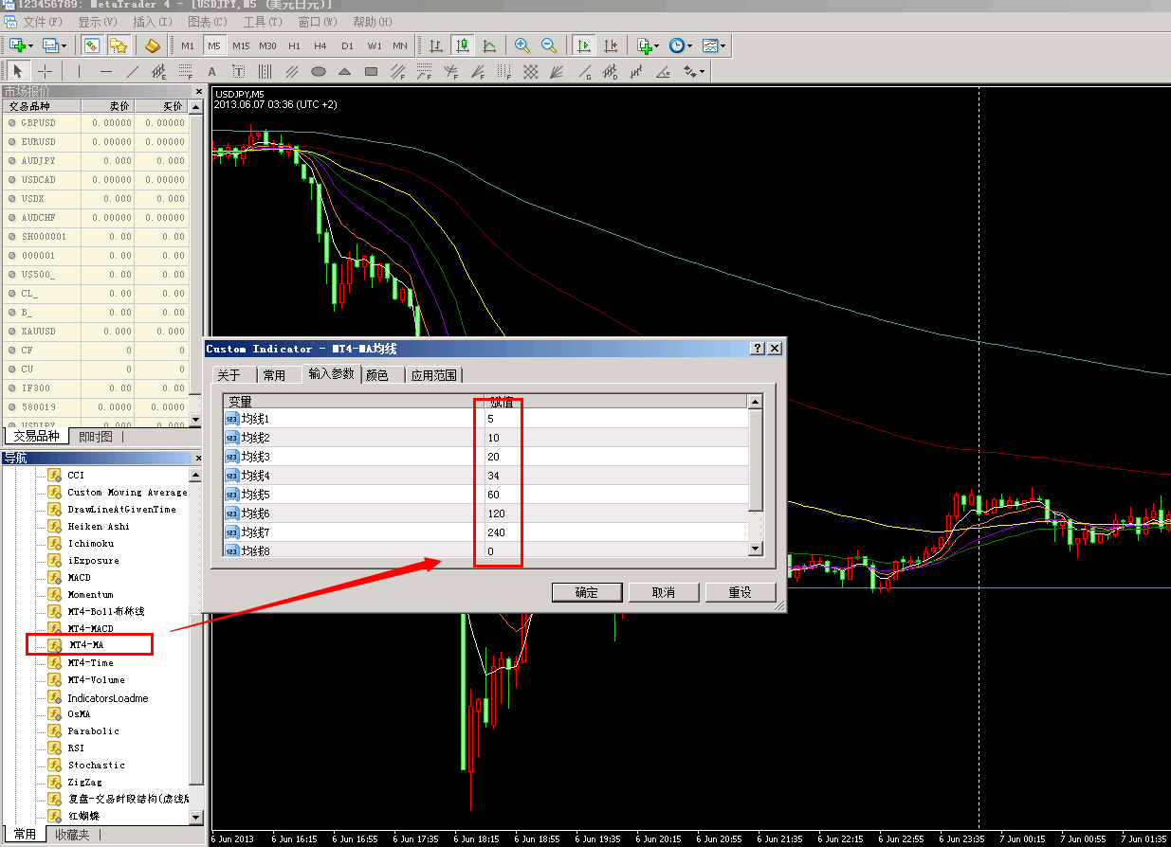Open the Templates dropdown in toolbar

pos(723,45)
